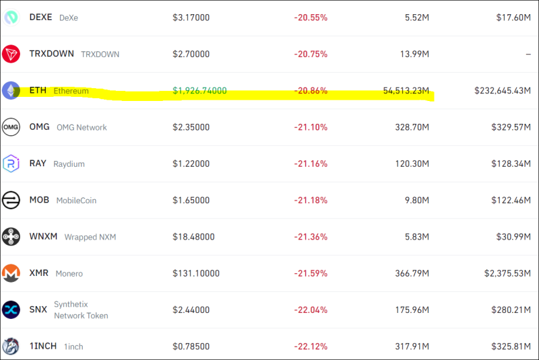Click the MobileCoin logo icon
The image size is (539, 360).
pyautogui.click(x=11, y=200)
